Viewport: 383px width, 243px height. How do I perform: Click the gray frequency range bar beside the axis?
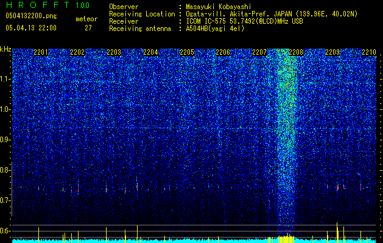pyautogui.click(x=12, y=189)
